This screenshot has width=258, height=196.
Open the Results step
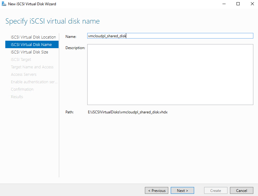tap(17, 97)
